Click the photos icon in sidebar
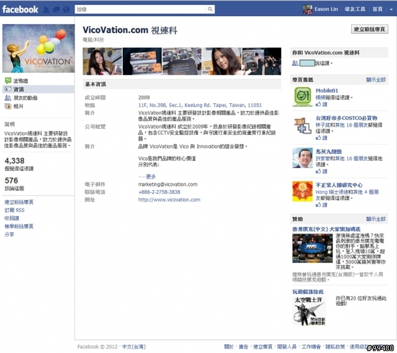This screenshot has width=397, height=353. pos(8,106)
